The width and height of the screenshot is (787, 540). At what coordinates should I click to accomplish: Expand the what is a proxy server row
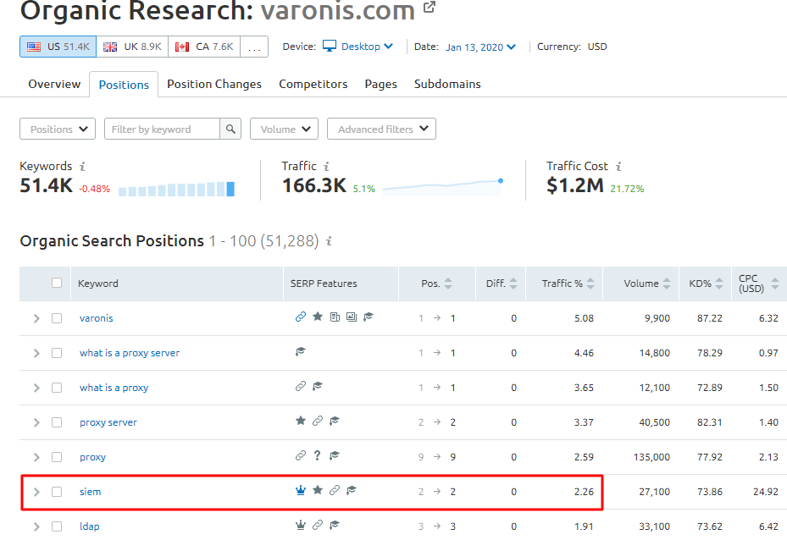coord(36,353)
